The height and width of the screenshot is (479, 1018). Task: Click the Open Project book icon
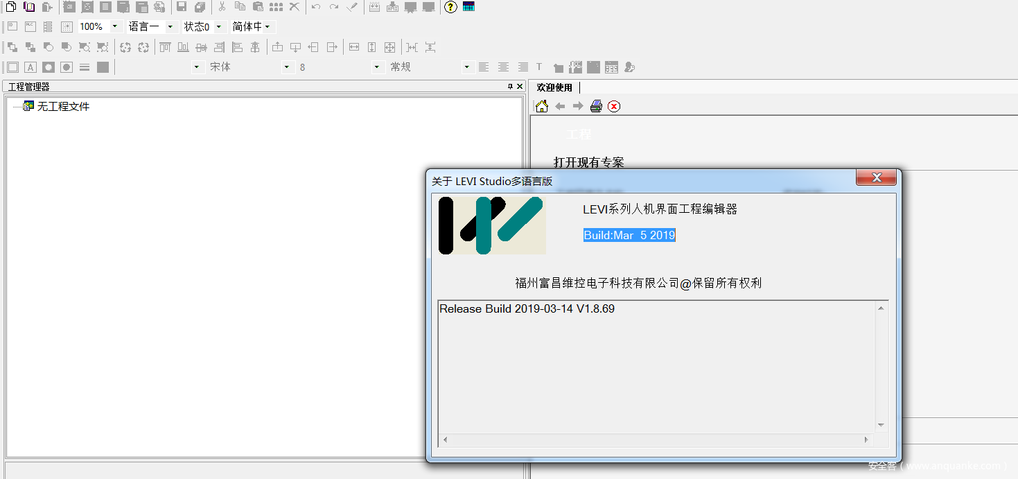coord(29,7)
